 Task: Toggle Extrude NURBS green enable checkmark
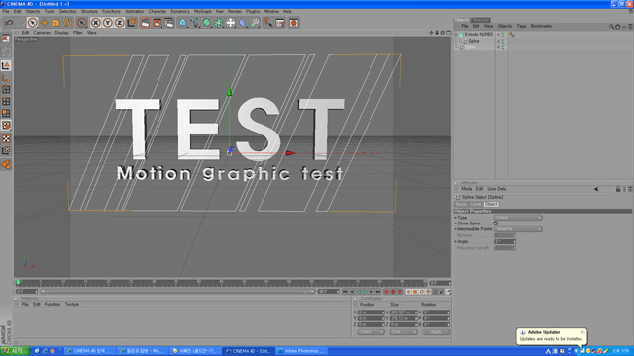pyautogui.click(x=505, y=35)
